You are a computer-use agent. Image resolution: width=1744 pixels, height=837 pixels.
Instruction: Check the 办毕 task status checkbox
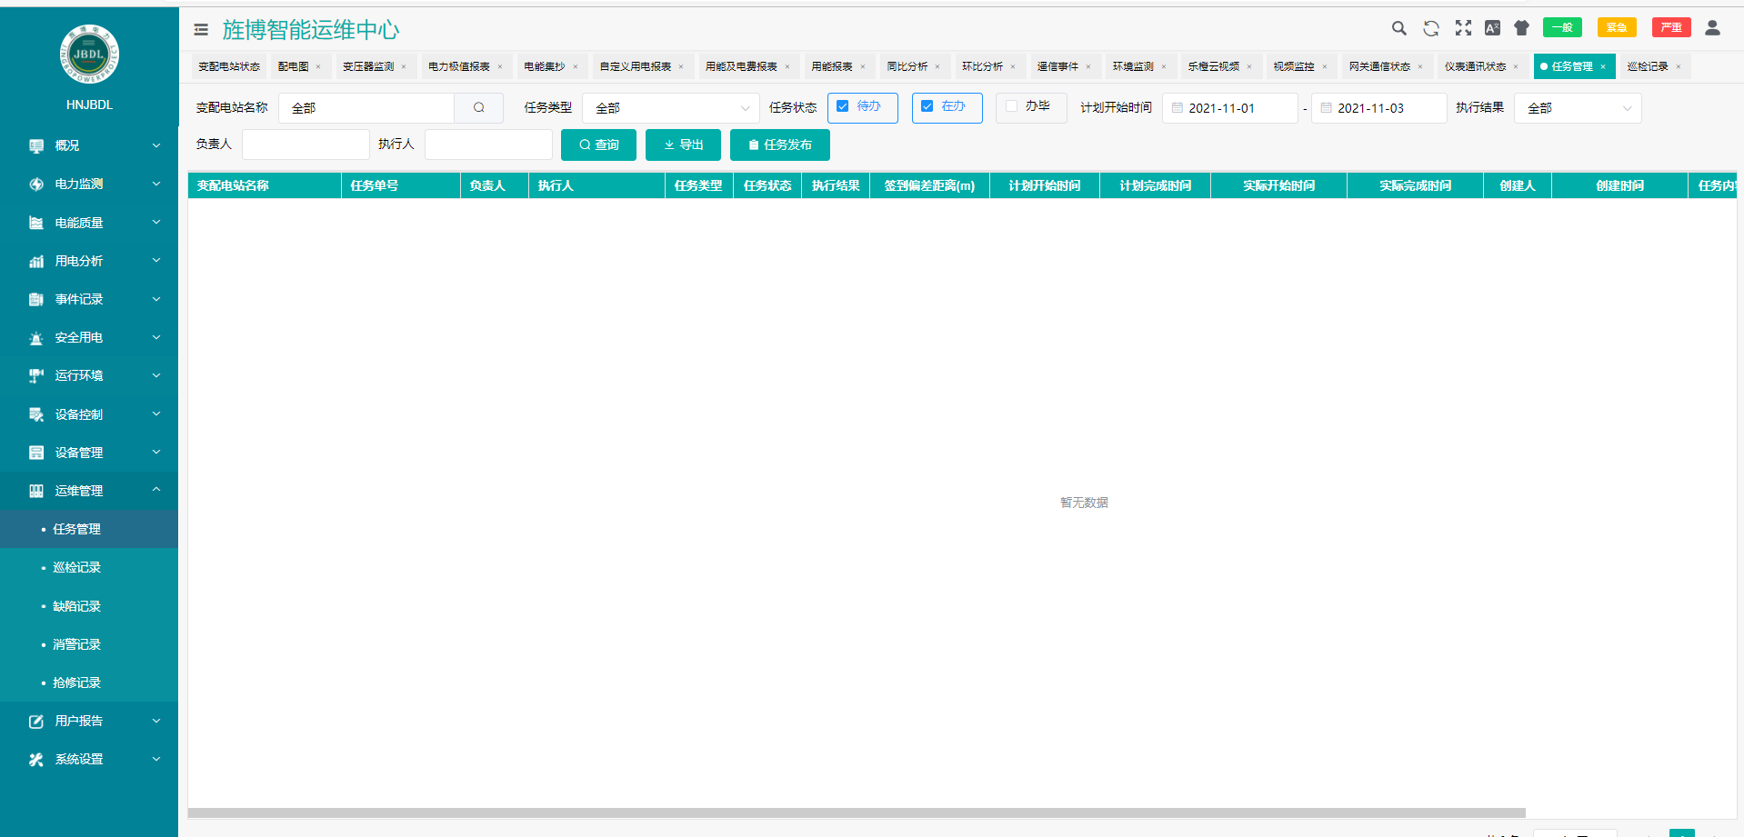click(1011, 106)
